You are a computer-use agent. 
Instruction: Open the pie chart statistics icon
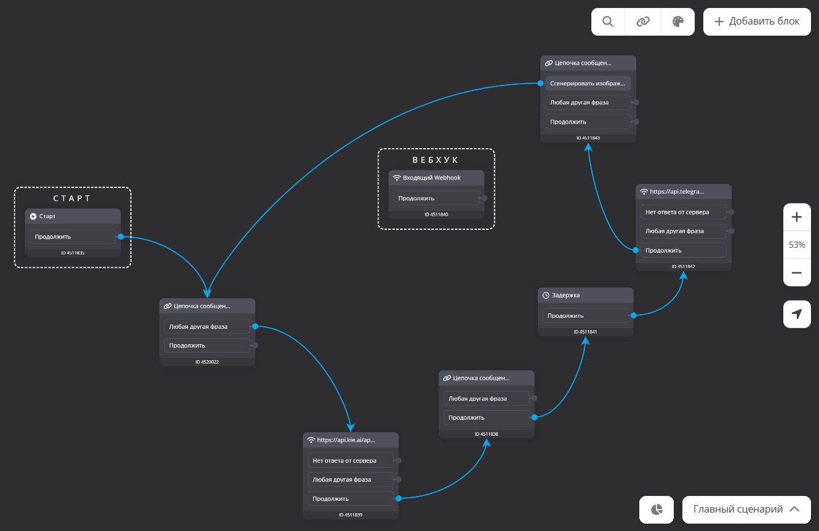[657, 509]
